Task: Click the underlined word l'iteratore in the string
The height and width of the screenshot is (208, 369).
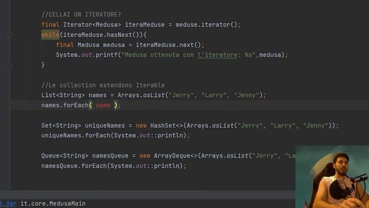Action: click(217, 55)
